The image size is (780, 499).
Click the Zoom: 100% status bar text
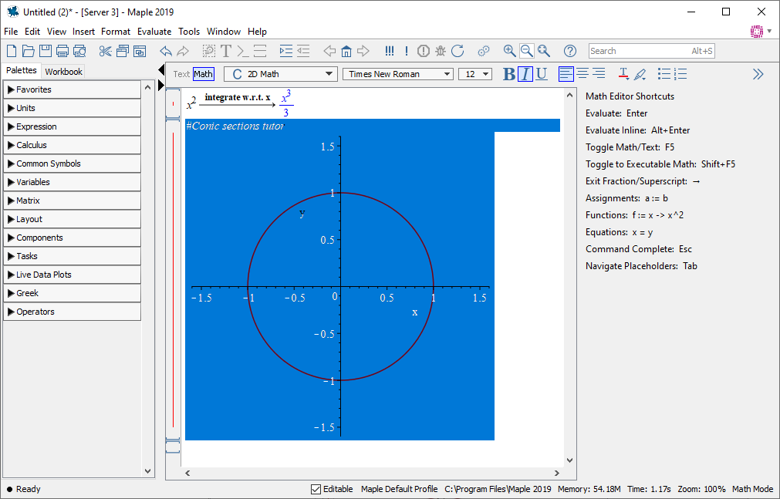pyautogui.click(x=701, y=489)
